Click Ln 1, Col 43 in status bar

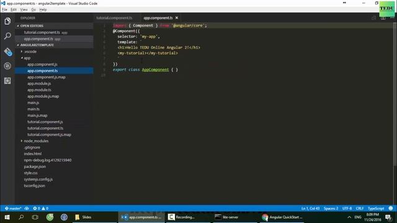310,208
